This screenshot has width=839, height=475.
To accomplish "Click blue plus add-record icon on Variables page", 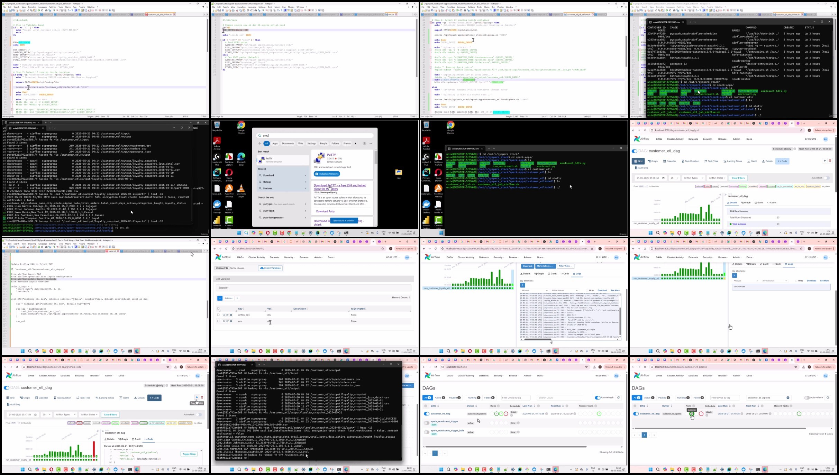I will 220,298.
